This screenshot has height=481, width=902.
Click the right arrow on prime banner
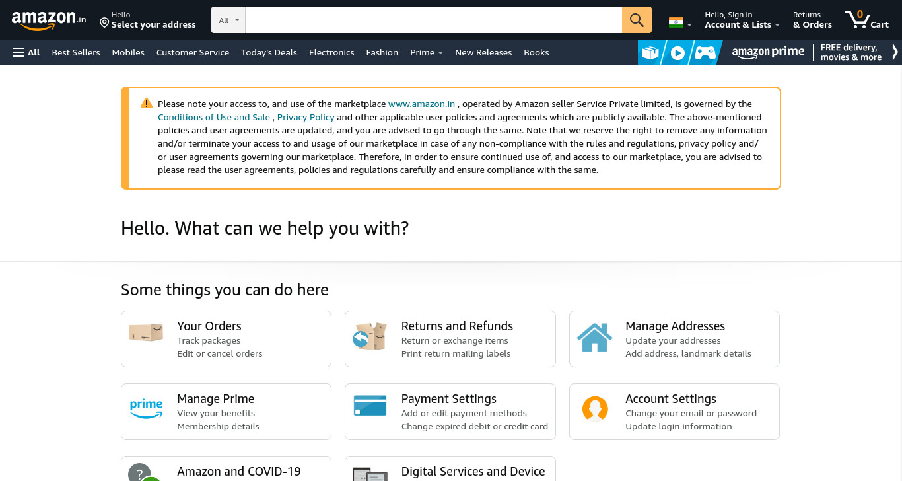(895, 52)
